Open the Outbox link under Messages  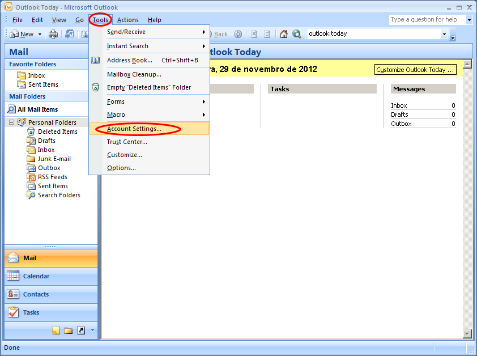(x=401, y=124)
